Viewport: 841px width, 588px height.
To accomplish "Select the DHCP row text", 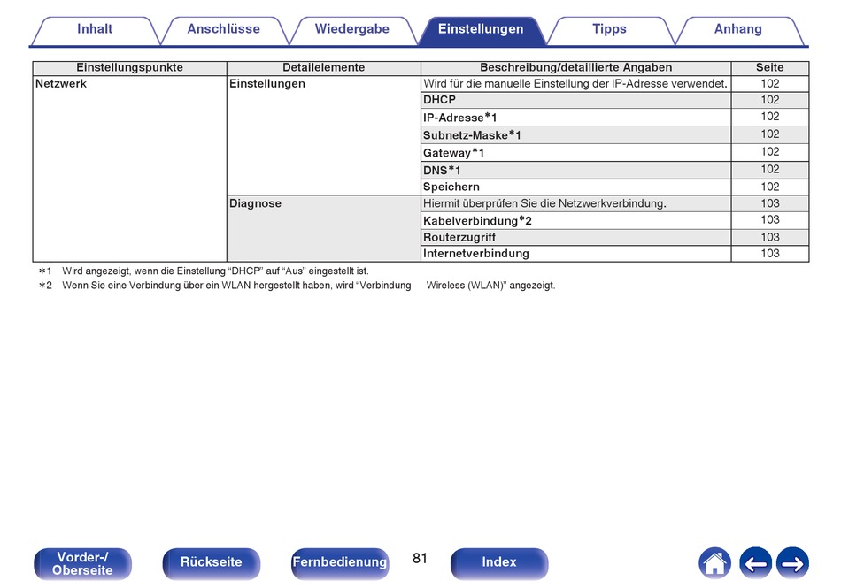I will 439,100.
